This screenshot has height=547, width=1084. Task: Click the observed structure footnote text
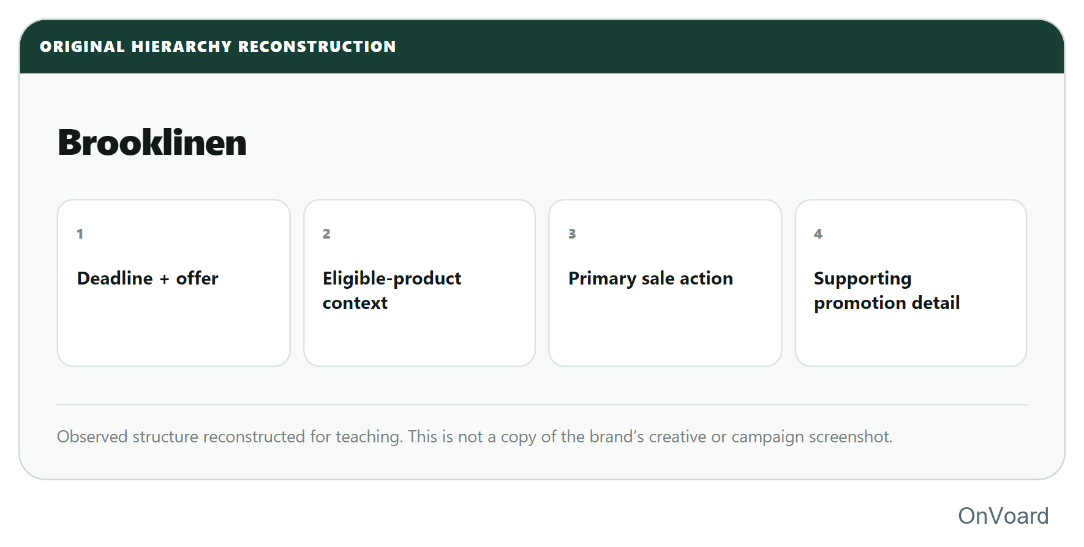[475, 437]
